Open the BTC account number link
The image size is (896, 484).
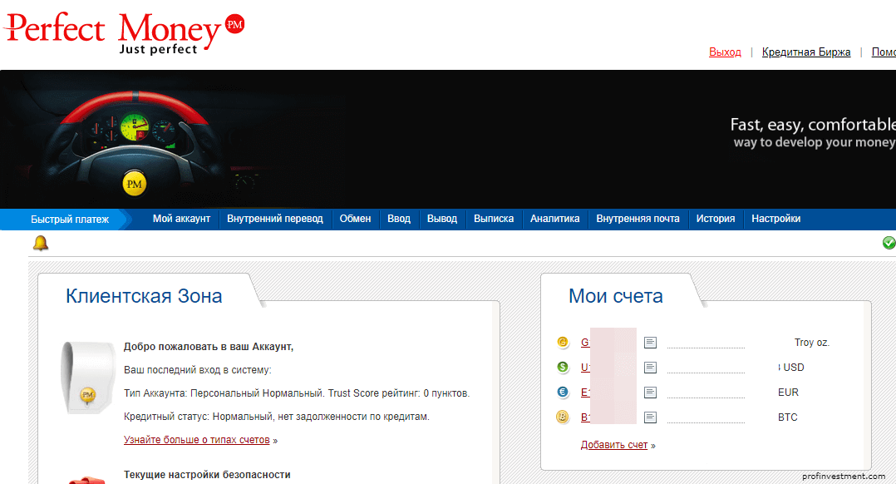[585, 417]
